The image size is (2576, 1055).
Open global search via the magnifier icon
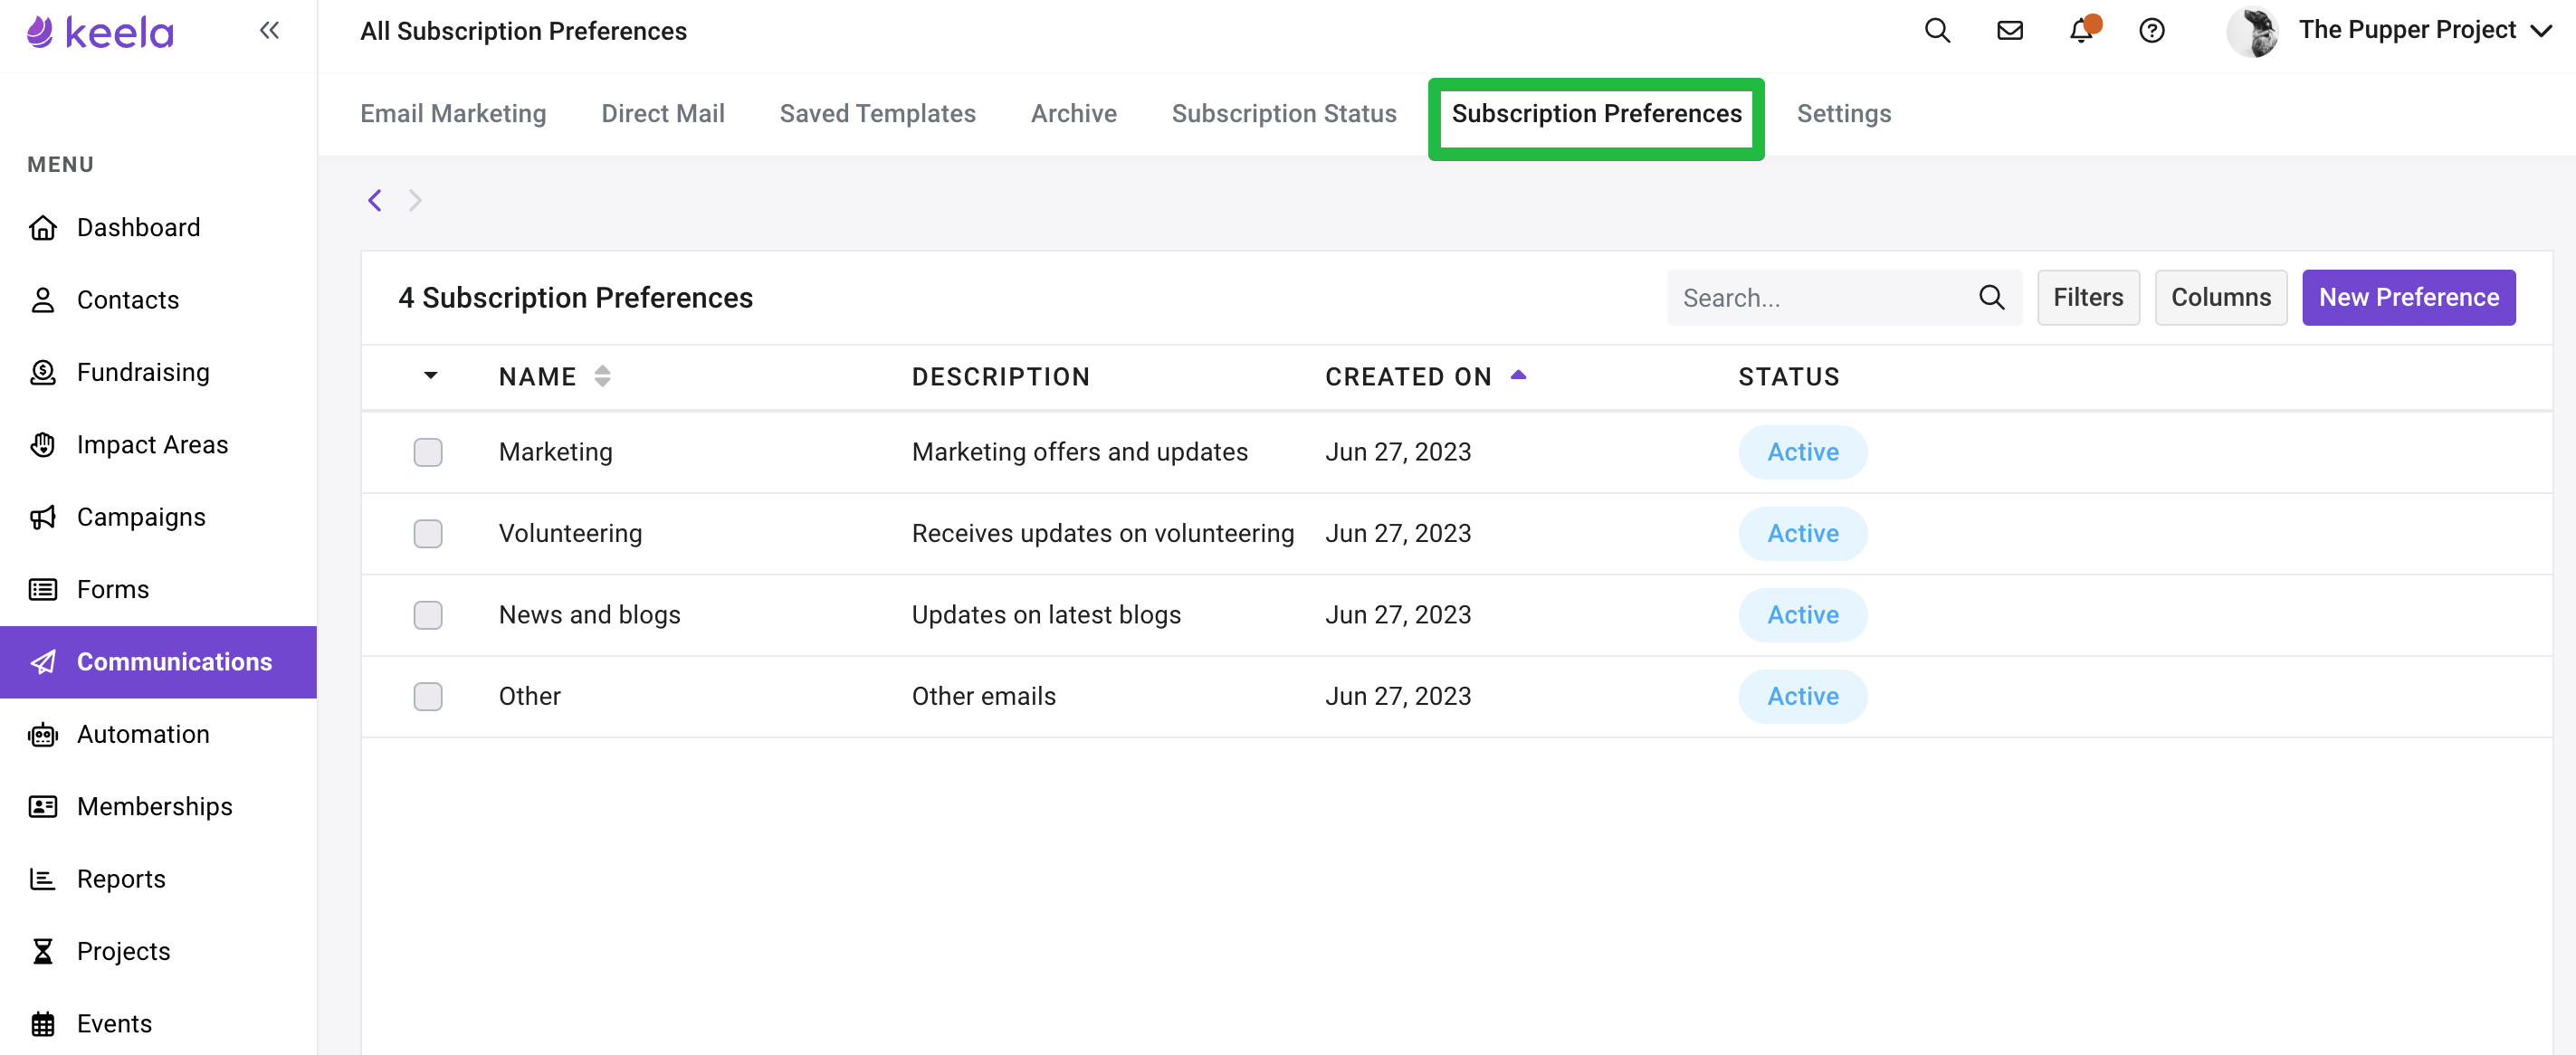click(1937, 31)
